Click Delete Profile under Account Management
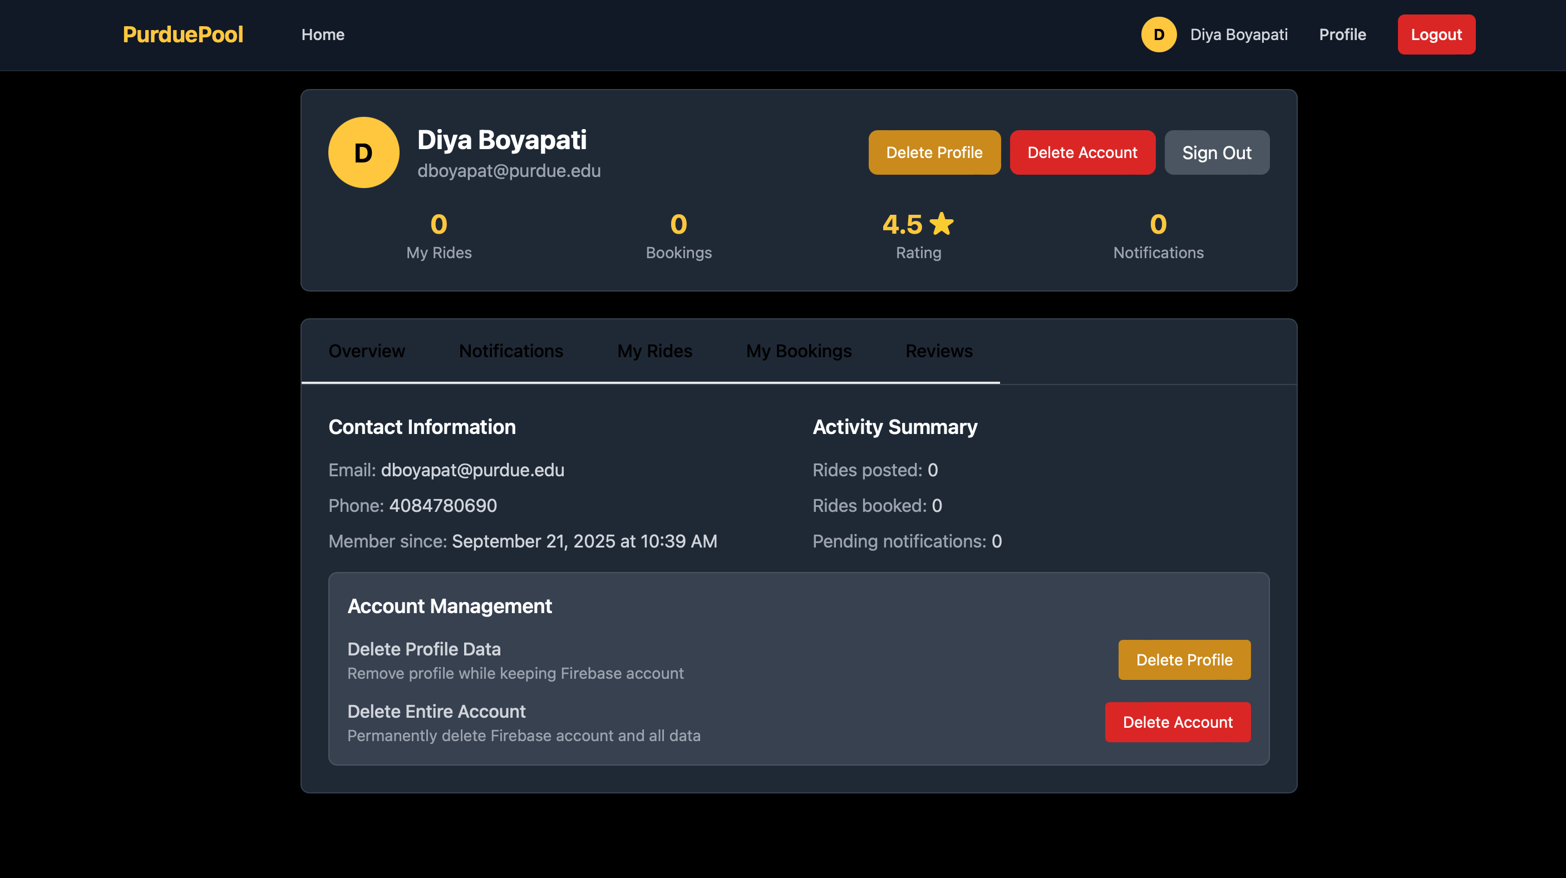1566x878 pixels. click(1184, 660)
